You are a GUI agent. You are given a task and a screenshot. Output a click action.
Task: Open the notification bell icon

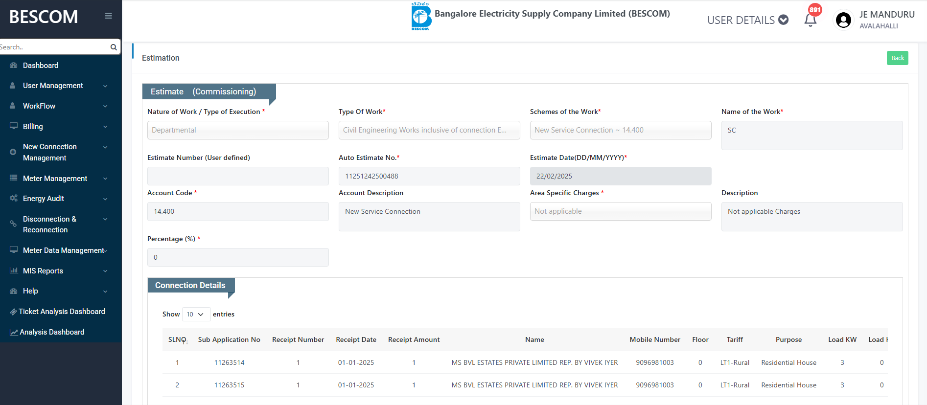[810, 20]
